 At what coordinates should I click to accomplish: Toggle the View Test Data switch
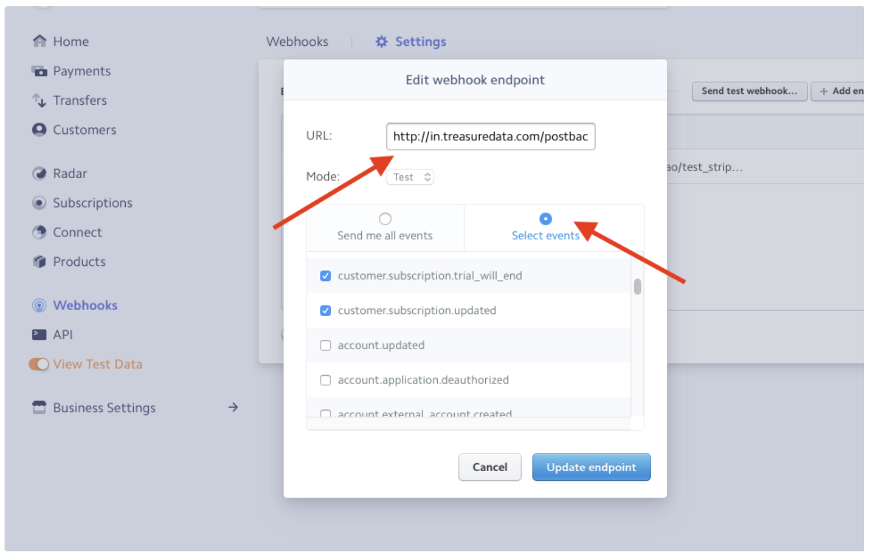(39, 364)
